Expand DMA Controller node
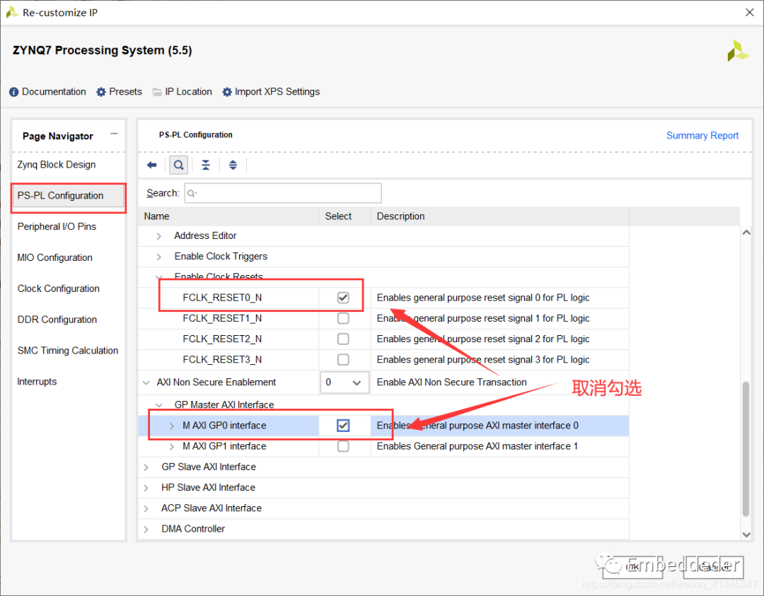This screenshot has width=764, height=596. pos(146,530)
